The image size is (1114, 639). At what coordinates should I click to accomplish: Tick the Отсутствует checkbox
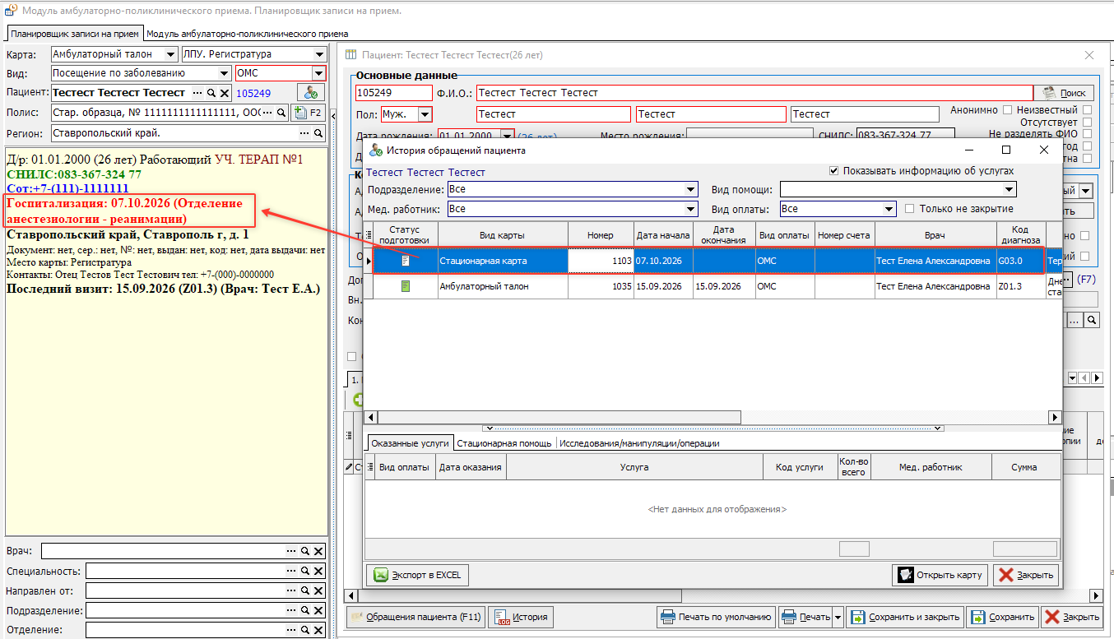[x=1087, y=122]
